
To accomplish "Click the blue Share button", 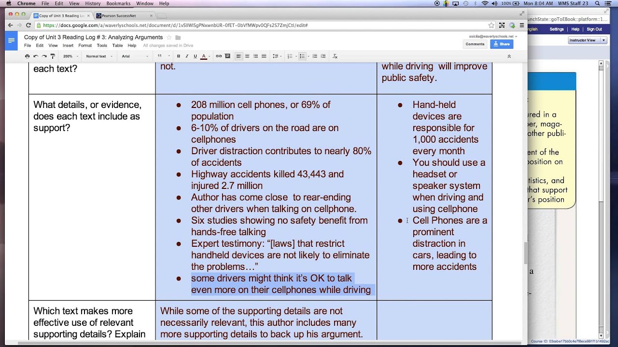I will coord(502,44).
